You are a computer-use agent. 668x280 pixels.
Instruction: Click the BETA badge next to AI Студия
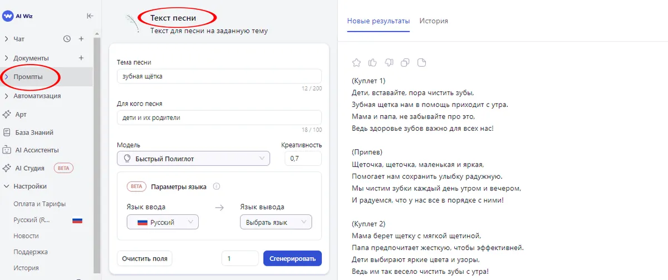coord(63,168)
